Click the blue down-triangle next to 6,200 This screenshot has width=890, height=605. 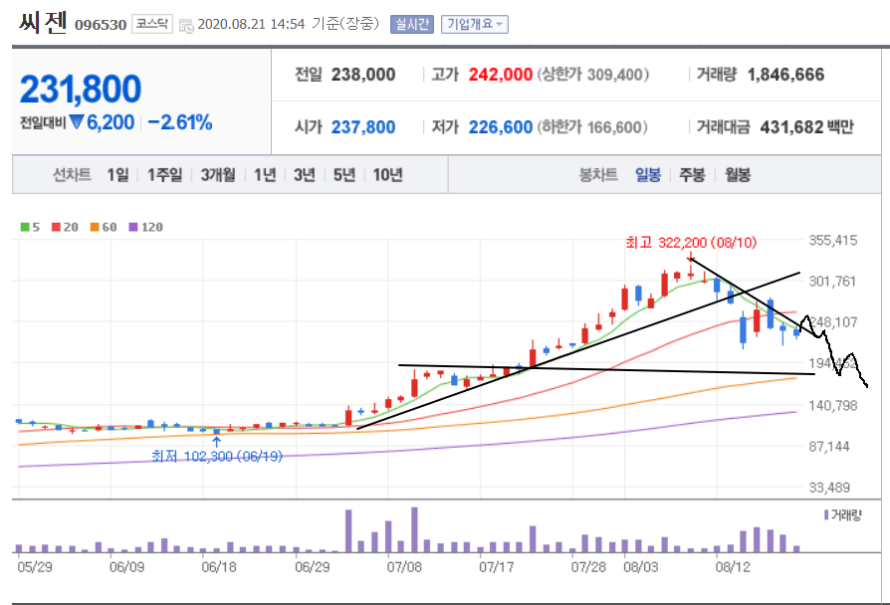click(x=77, y=122)
